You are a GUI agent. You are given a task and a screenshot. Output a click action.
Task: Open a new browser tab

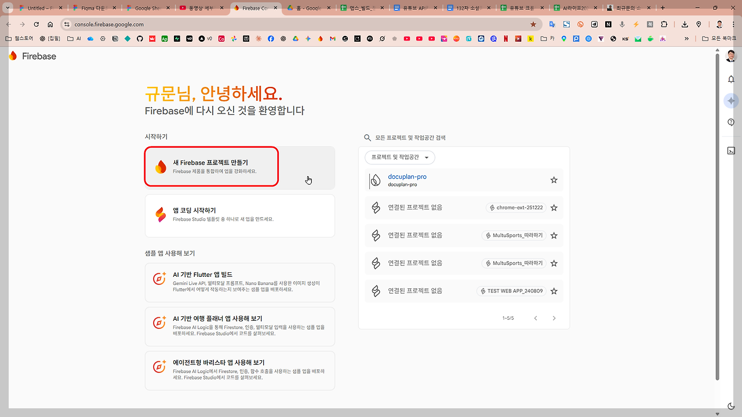click(663, 8)
